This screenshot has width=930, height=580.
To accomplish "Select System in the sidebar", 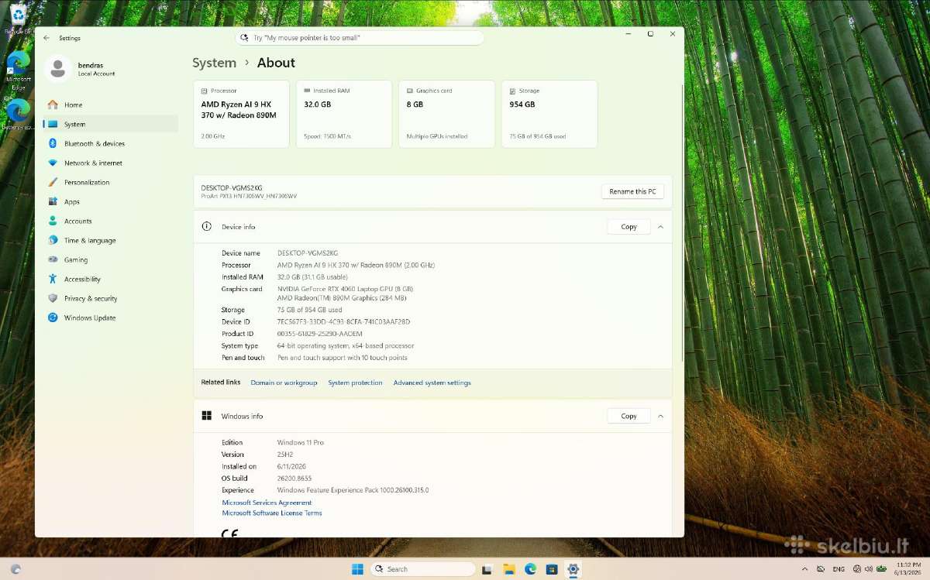I will pyautogui.click(x=111, y=124).
